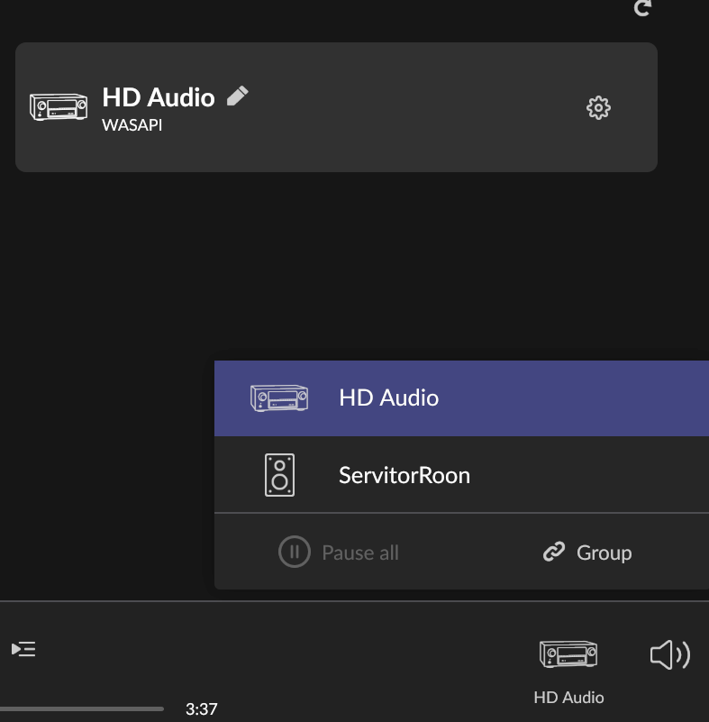Open the HD Audio device settings gear
Screen dimensions: 709x722
(x=598, y=108)
